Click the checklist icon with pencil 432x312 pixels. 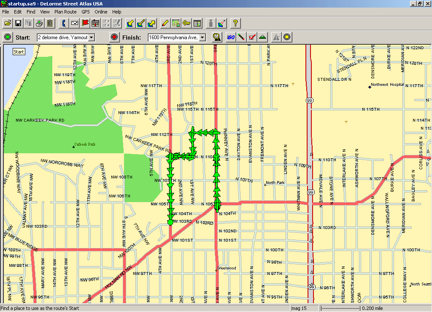[116, 23]
